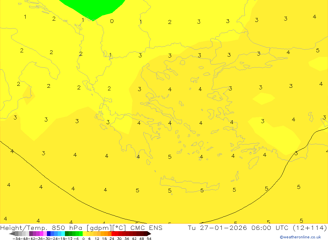
Task: Open the weatheronline.co.uk copyright link
Action: [x=300, y=237]
